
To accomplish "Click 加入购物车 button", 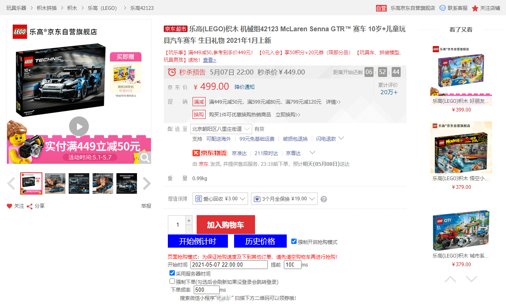I will [x=225, y=225].
